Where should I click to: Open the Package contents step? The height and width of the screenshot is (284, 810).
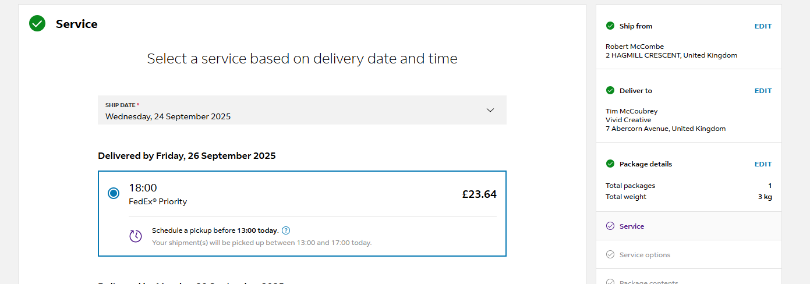[648, 282]
